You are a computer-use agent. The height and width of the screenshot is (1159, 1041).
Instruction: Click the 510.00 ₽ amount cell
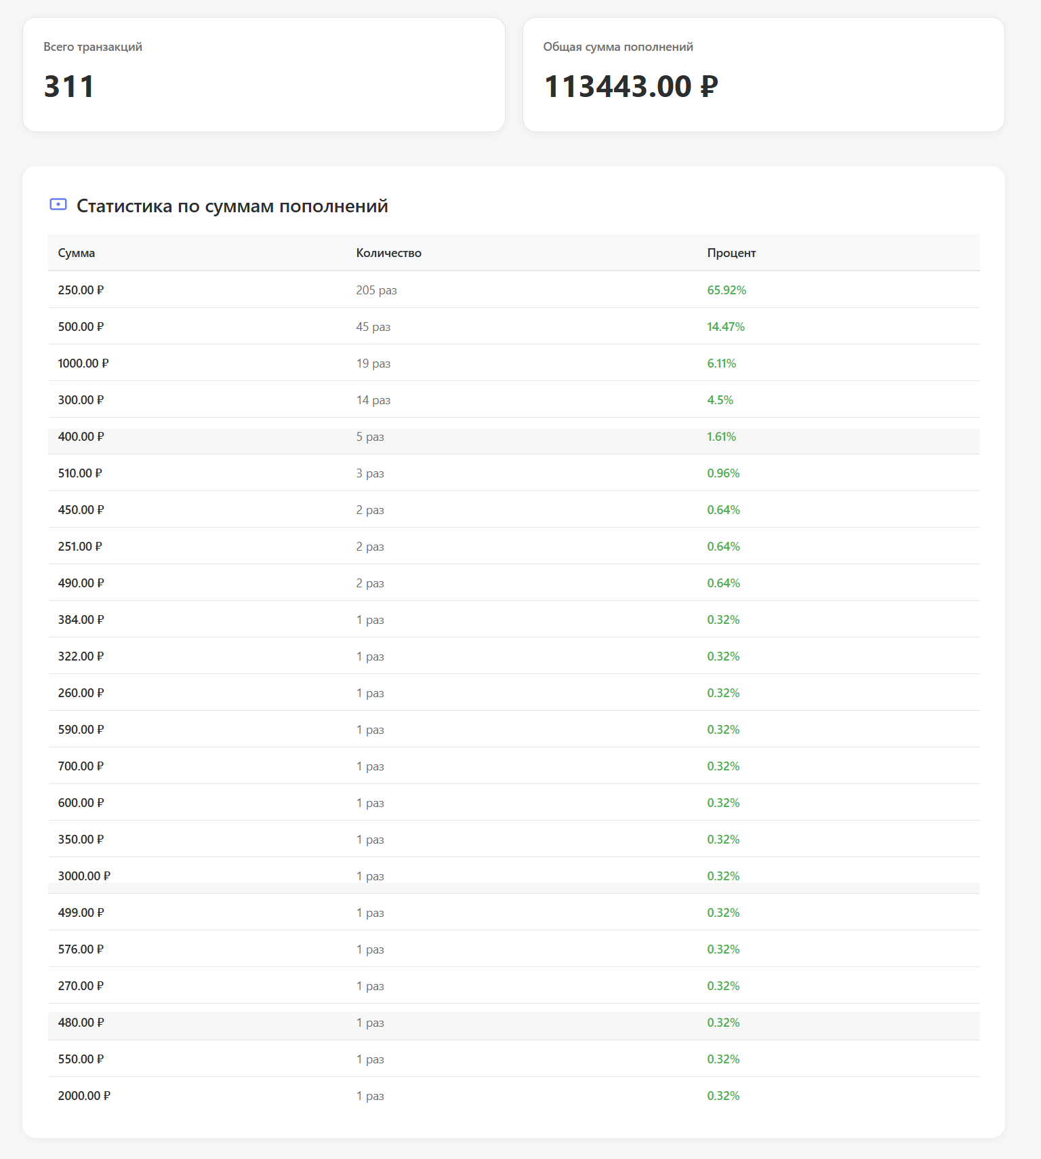point(80,473)
